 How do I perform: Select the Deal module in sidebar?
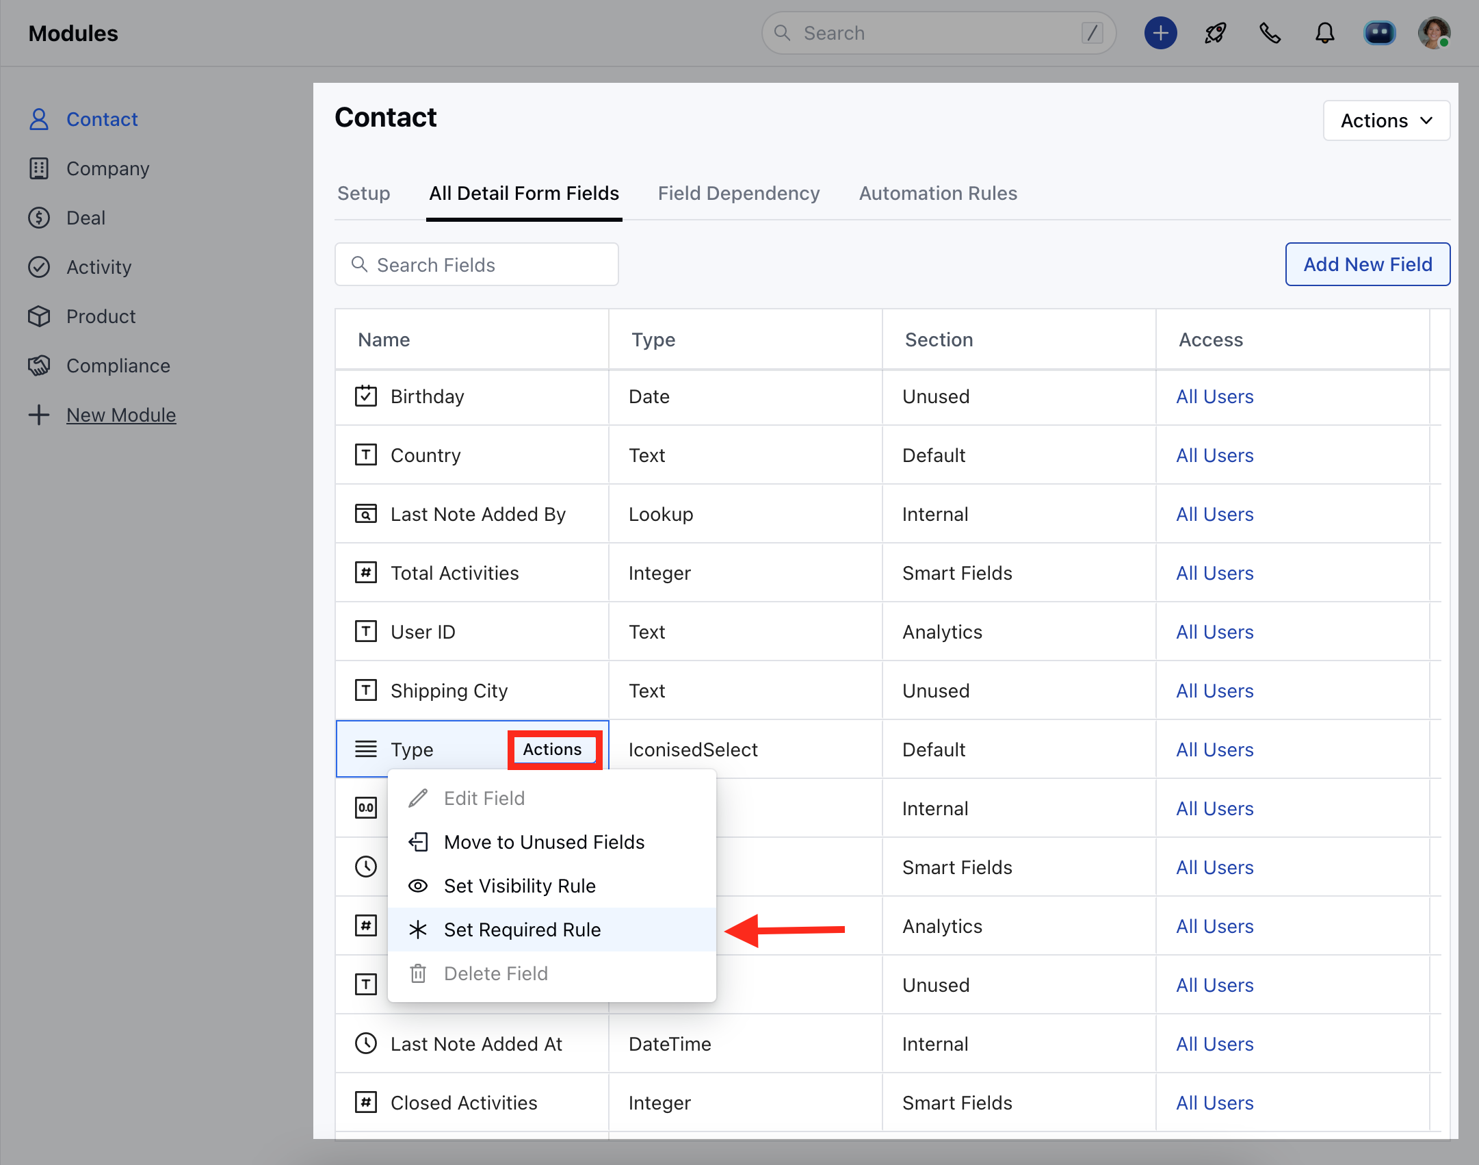(x=86, y=218)
